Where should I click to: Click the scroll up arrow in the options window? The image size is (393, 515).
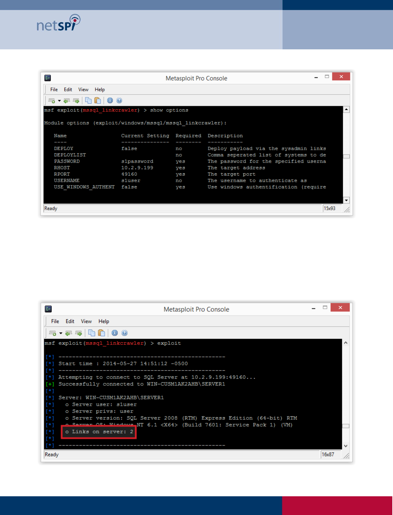click(x=346, y=110)
